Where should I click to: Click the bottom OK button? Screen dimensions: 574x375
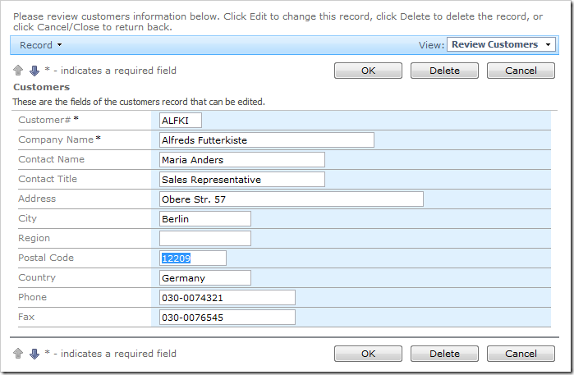pyautogui.click(x=368, y=354)
